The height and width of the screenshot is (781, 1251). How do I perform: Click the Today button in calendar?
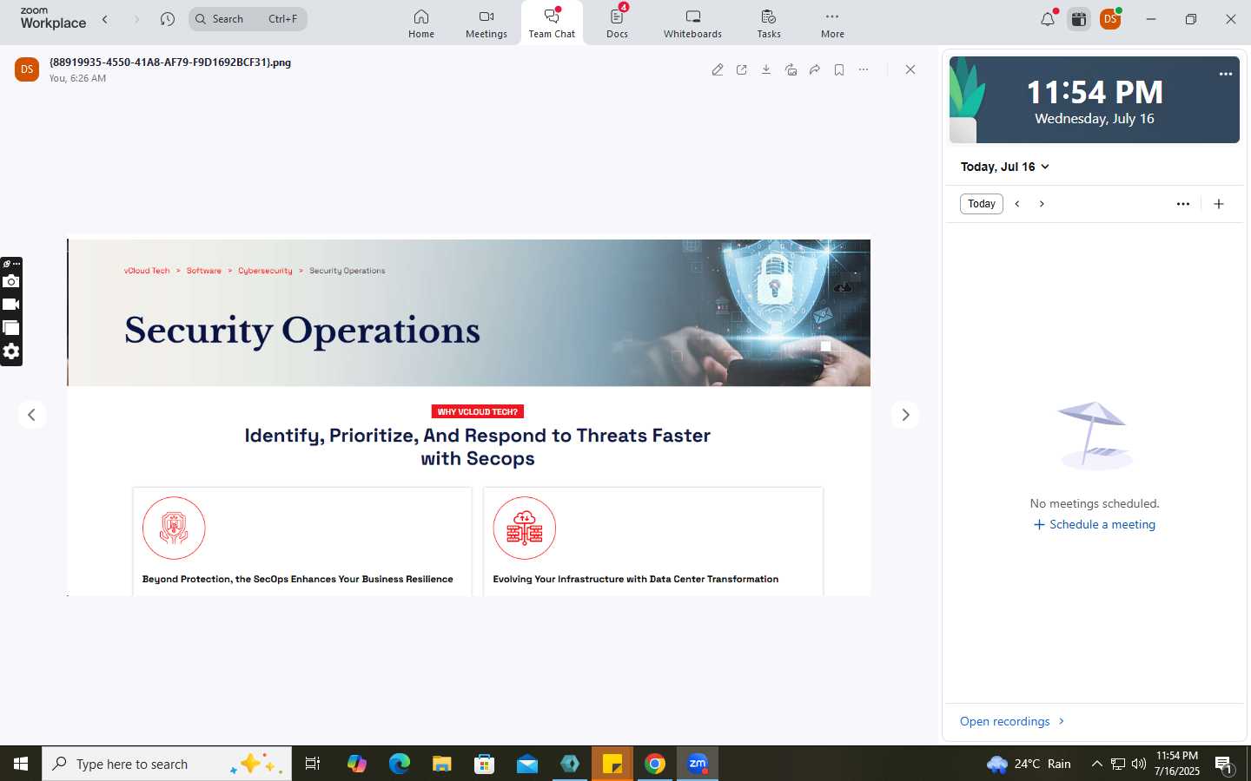tap(982, 204)
